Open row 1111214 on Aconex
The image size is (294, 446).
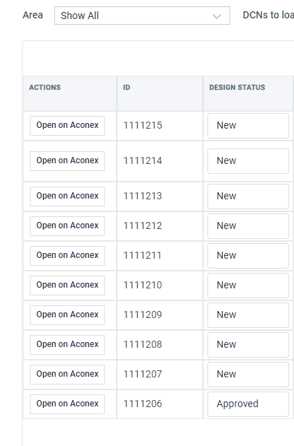(67, 161)
